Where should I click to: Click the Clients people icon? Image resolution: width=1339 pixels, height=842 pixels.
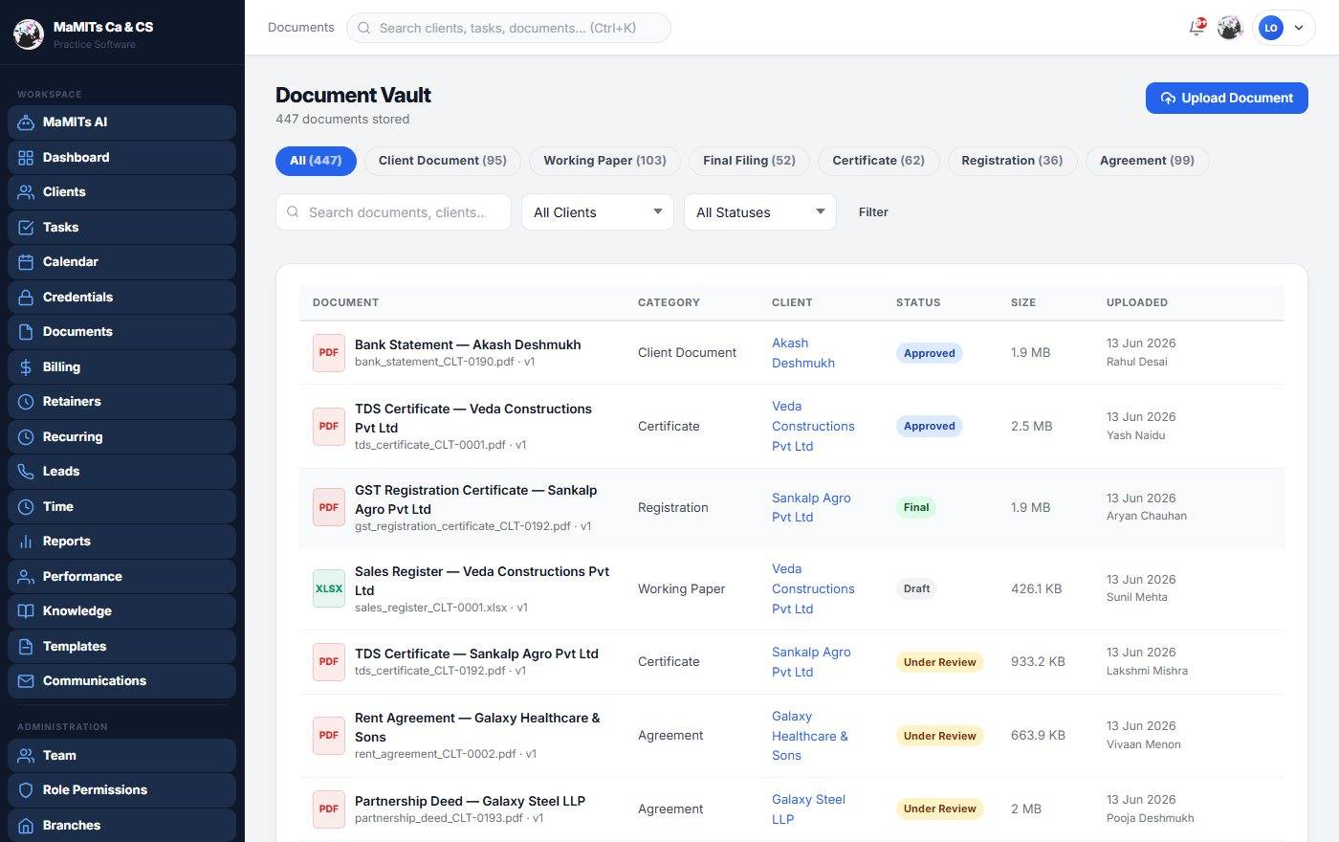click(x=26, y=192)
